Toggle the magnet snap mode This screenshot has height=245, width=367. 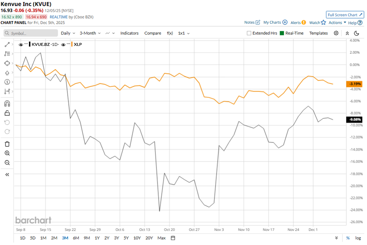click(7, 104)
